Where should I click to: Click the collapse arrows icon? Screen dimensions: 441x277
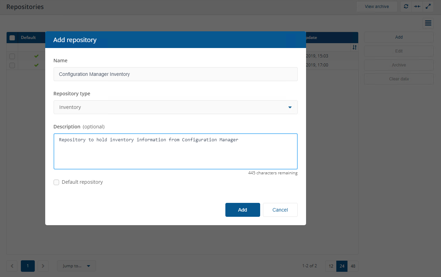417,7
